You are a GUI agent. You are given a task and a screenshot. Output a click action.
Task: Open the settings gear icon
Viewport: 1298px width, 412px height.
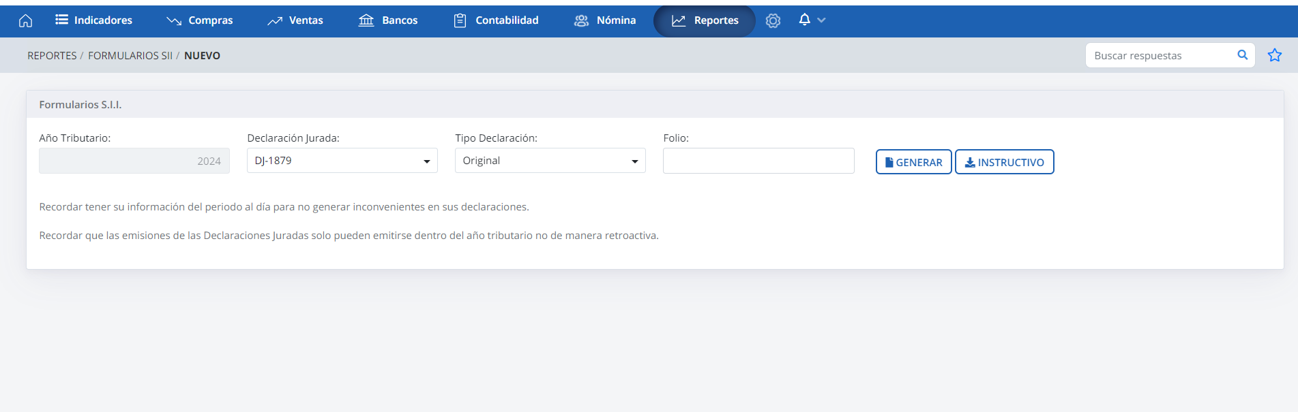click(773, 20)
